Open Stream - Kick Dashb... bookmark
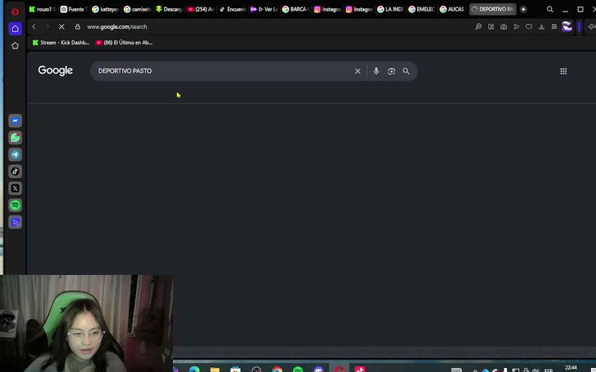This screenshot has width=596, height=372. coord(61,42)
